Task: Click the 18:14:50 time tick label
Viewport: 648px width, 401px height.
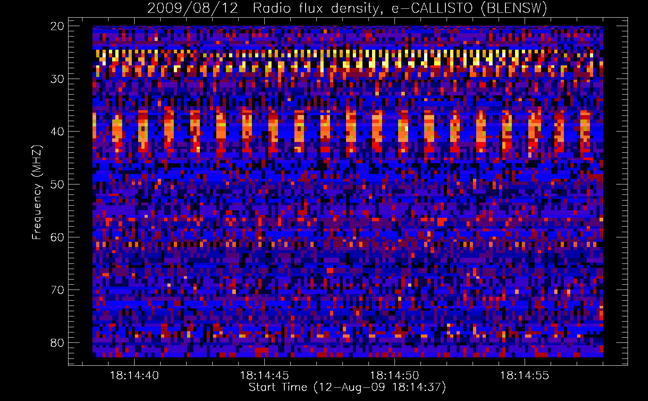Action: point(394,376)
